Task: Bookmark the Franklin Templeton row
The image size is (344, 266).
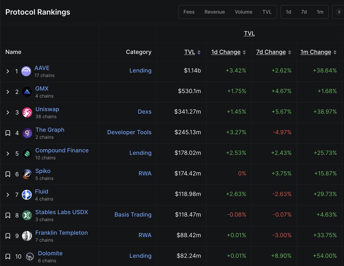Action: 8,236
